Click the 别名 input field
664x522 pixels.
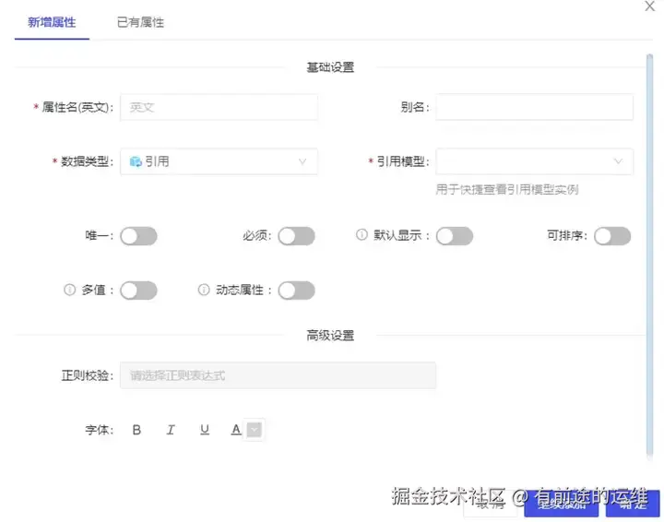[534, 107]
